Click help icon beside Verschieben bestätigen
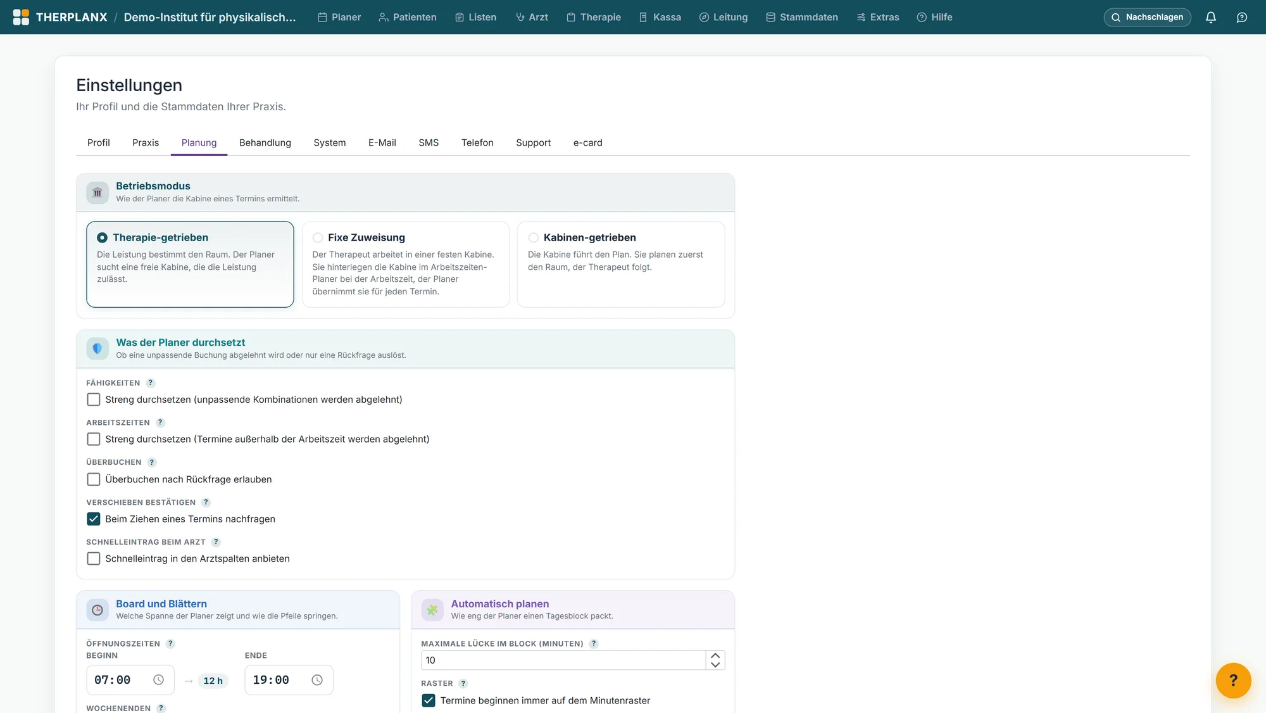This screenshot has width=1266, height=713. point(206,502)
